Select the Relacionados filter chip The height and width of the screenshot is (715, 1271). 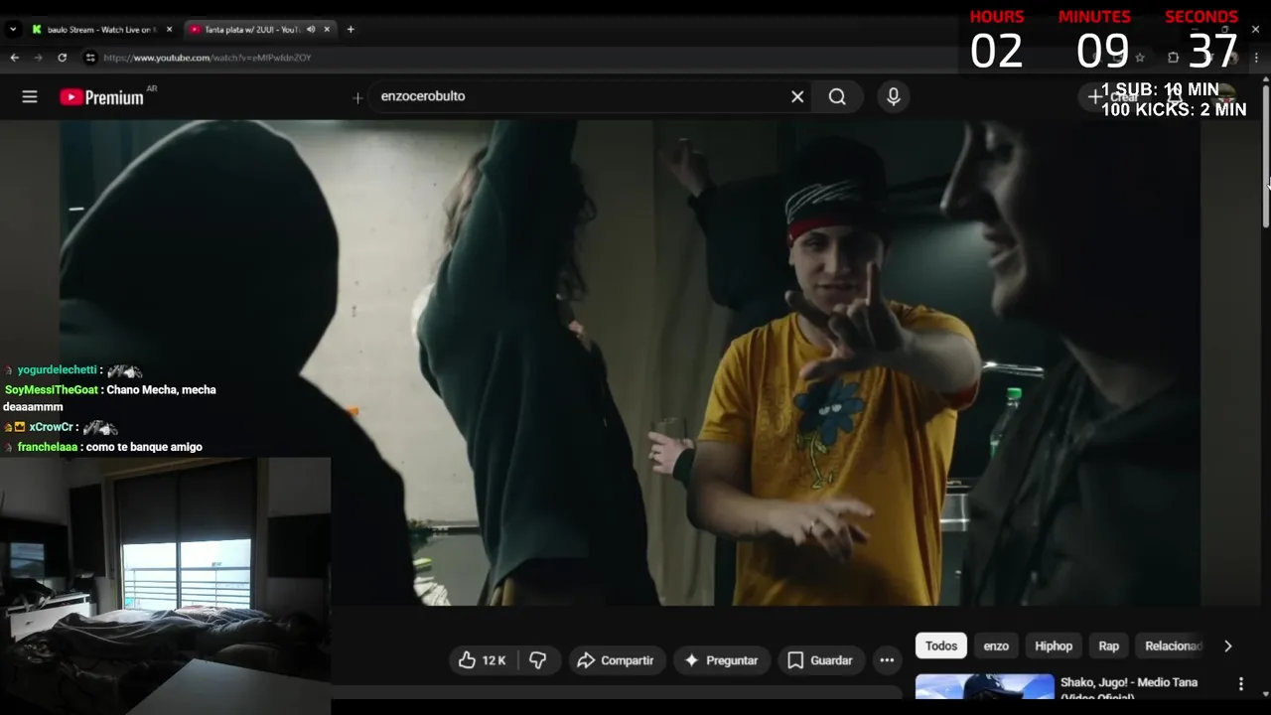[x=1173, y=645]
